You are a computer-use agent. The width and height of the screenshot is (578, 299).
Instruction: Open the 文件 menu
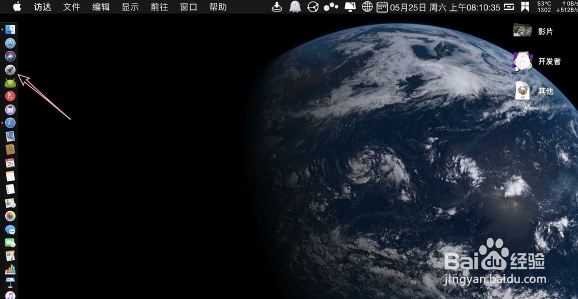tap(72, 7)
